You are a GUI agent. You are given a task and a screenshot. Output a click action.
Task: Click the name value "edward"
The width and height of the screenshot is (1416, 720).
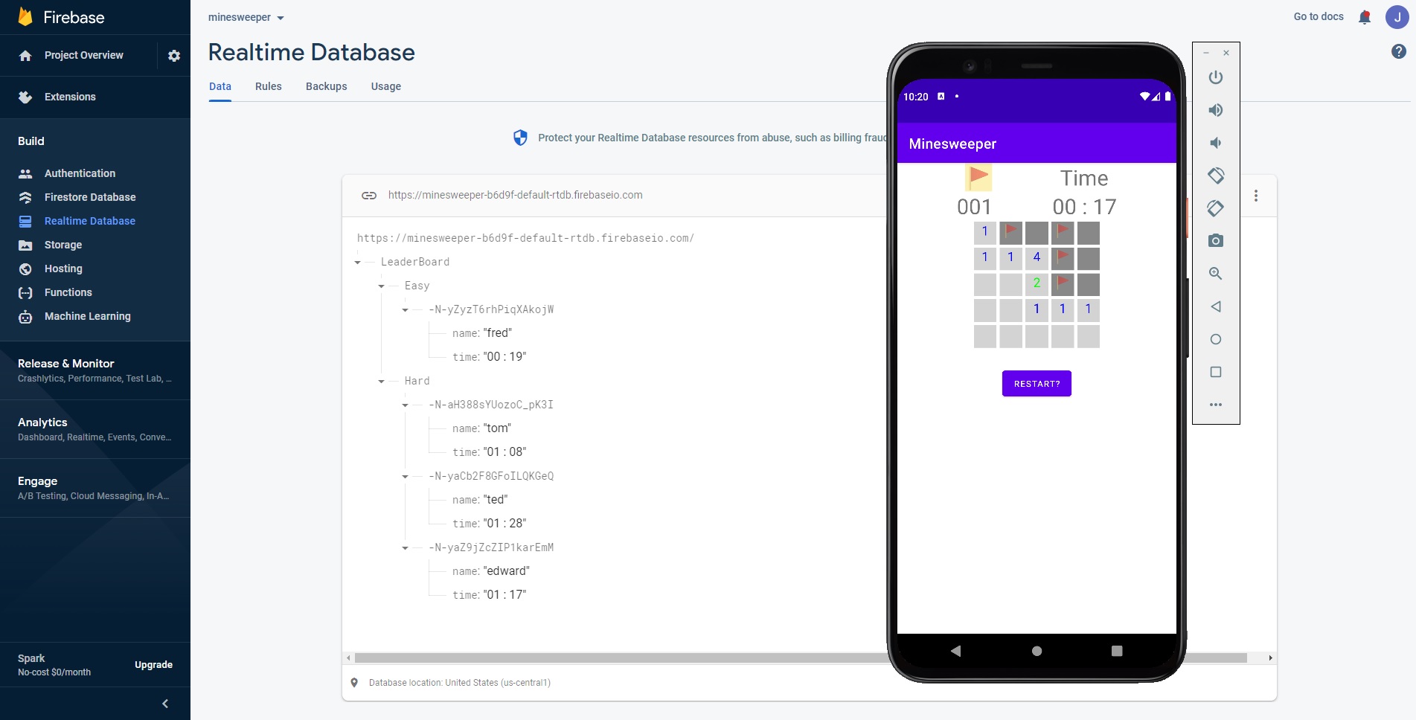pyautogui.click(x=507, y=571)
